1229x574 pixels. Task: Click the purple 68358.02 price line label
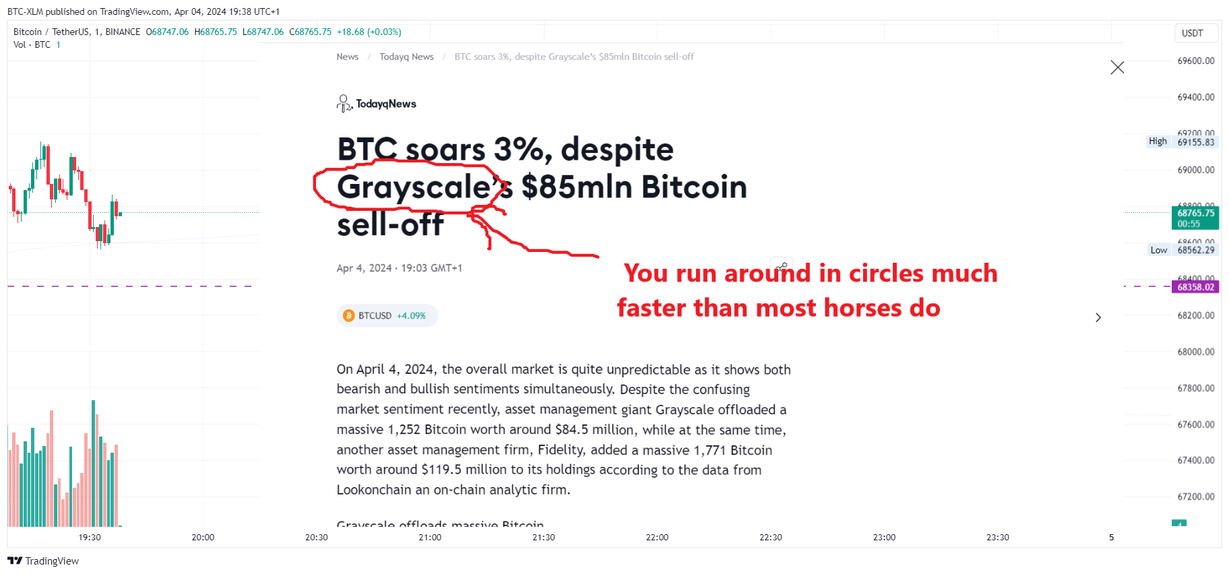(x=1195, y=287)
